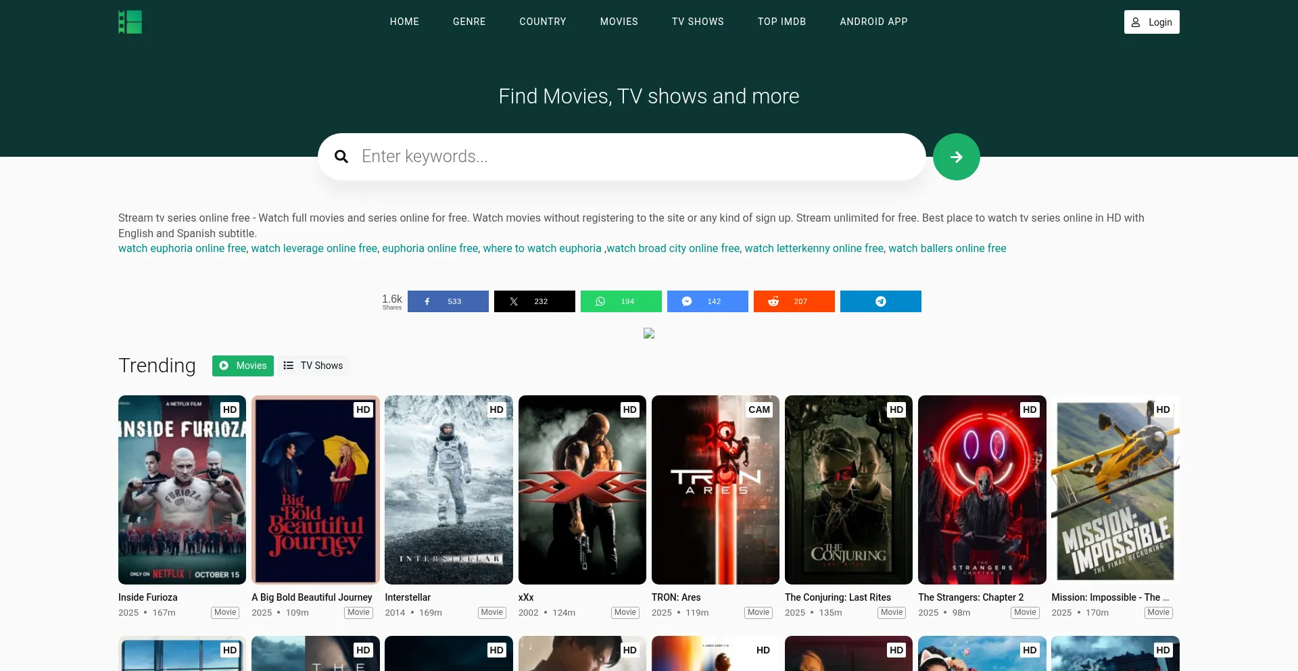Share the site on Reddit
The width and height of the screenshot is (1298, 671).
tap(794, 301)
